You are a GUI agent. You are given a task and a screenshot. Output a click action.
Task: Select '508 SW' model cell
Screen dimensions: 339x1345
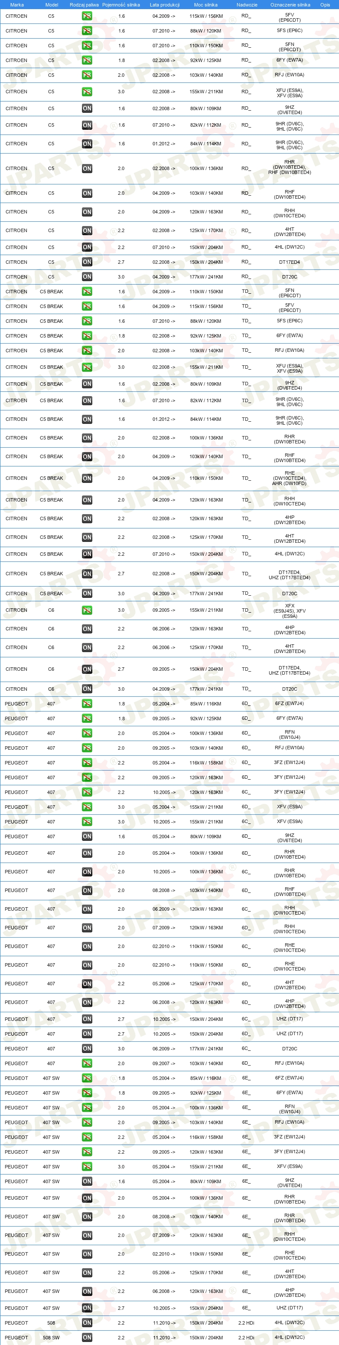[x=51, y=1338]
